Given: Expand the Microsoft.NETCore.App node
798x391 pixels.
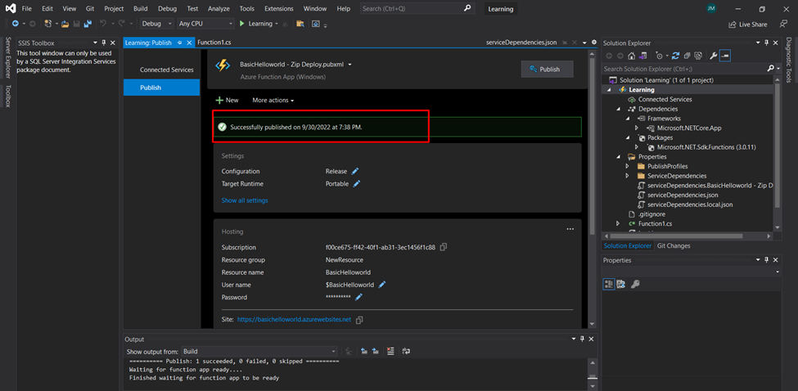Looking at the screenshot, I should point(637,128).
